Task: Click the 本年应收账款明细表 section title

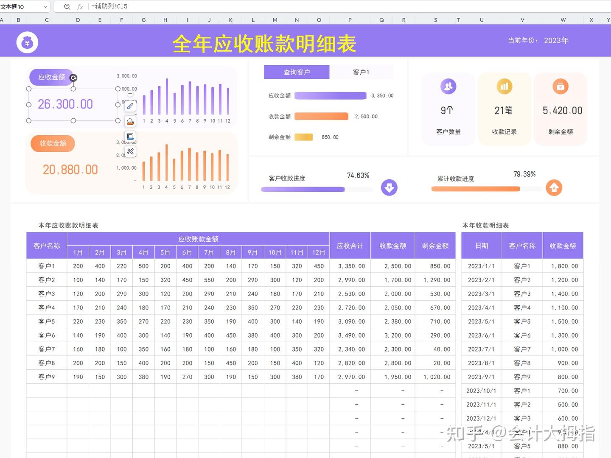Action: [x=68, y=225]
